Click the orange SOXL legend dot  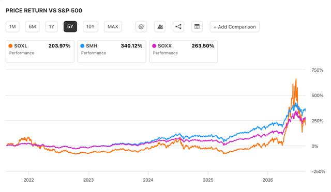pos(10,46)
